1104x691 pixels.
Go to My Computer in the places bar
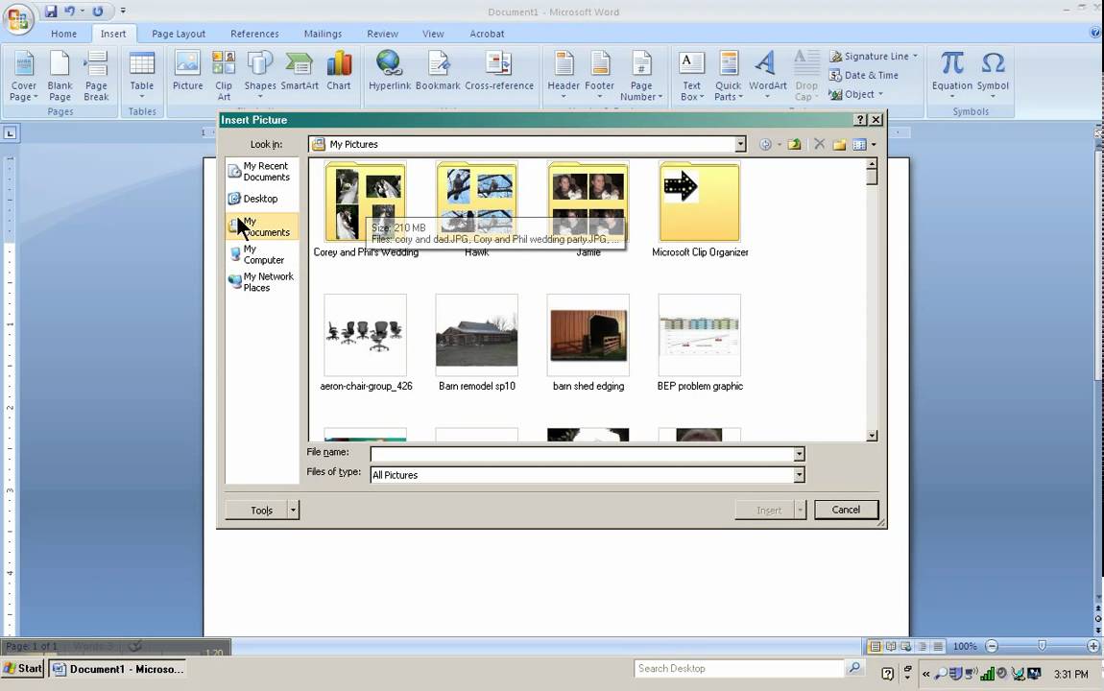(x=261, y=254)
